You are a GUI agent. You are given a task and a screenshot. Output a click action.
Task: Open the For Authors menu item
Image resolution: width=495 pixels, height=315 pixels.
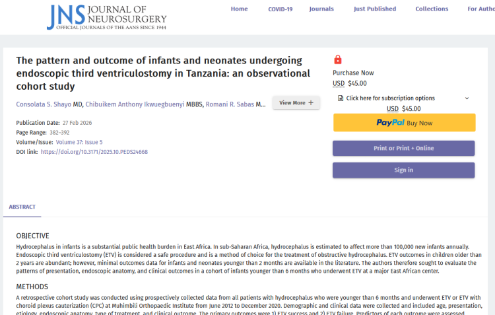[481, 9]
